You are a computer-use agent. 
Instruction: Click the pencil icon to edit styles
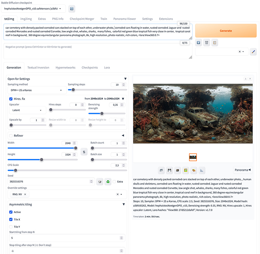click(253, 52)
